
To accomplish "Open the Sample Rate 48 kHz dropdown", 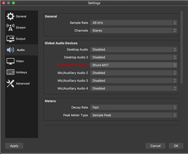I will tap(134, 23).
